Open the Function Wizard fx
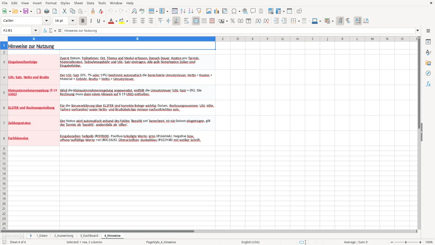Screen dimensions: 435x245 click(x=45, y=30)
